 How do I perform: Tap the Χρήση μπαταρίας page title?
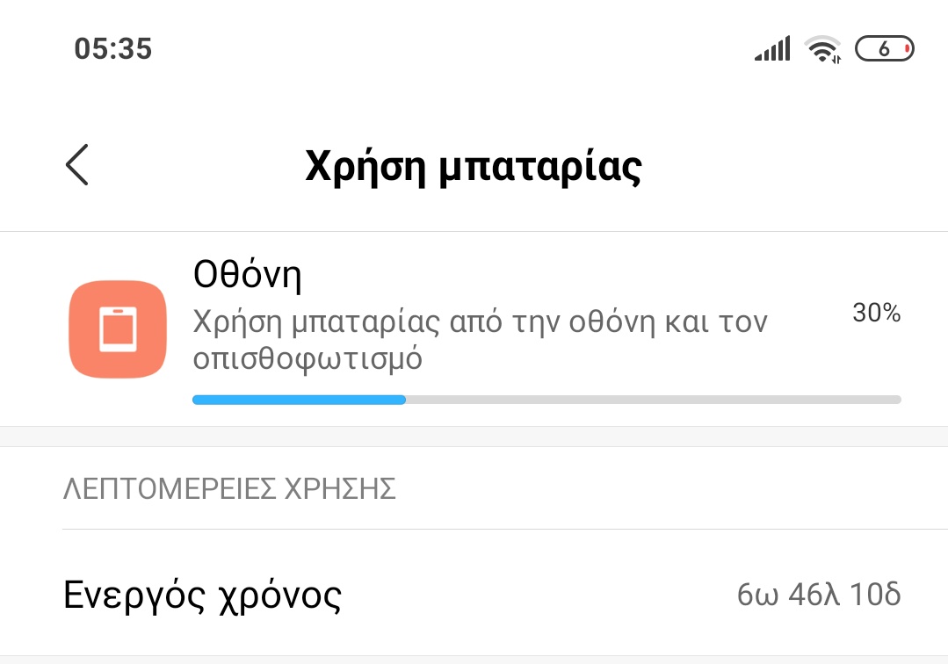click(474, 166)
